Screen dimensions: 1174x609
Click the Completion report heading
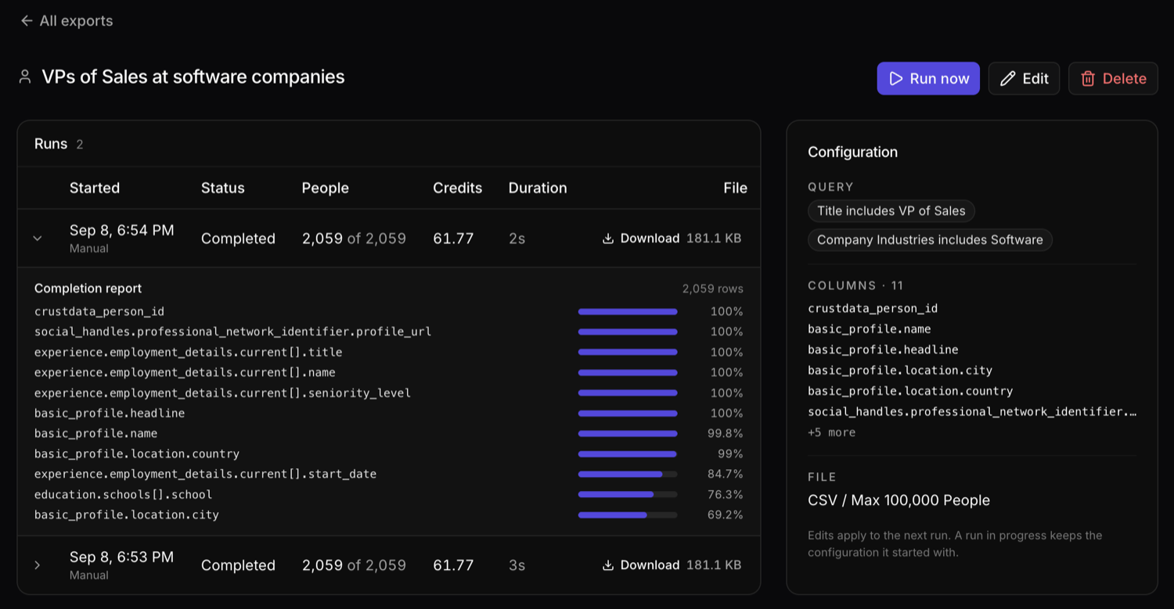(88, 288)
